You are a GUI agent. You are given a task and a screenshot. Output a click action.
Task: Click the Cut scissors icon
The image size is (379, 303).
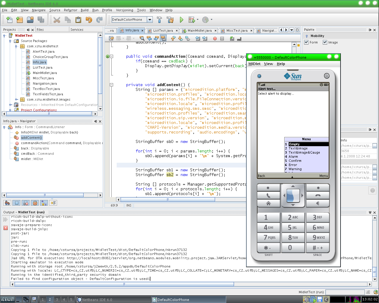click(x=57, y=20)
